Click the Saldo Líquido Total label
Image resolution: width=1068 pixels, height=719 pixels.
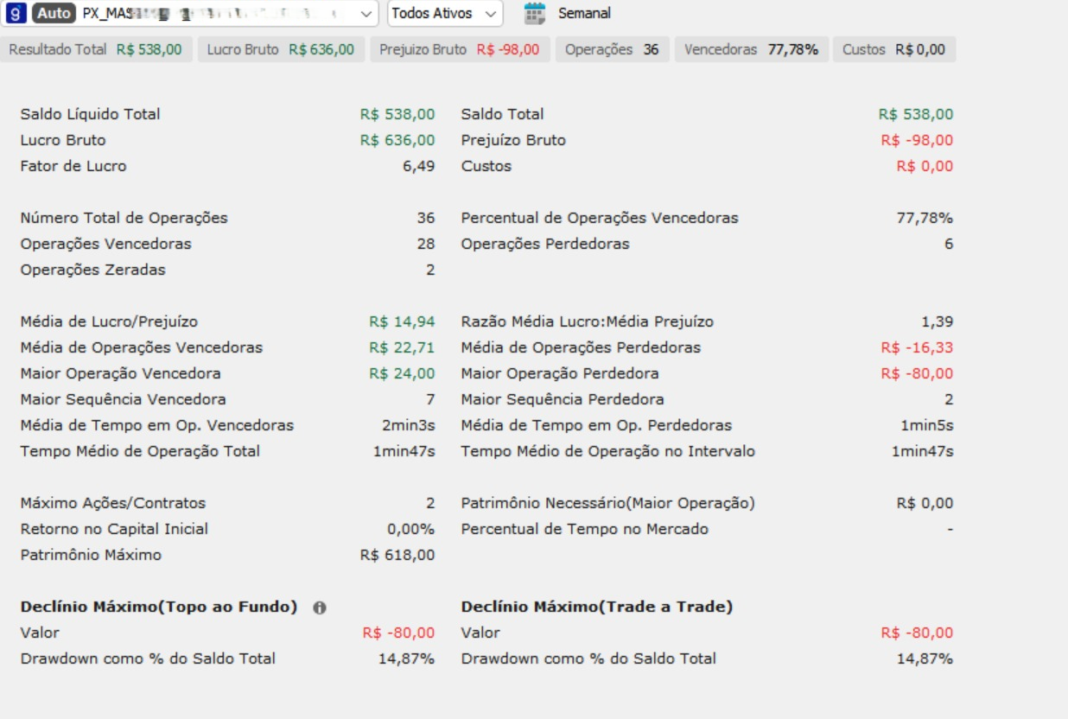point(90,114)
